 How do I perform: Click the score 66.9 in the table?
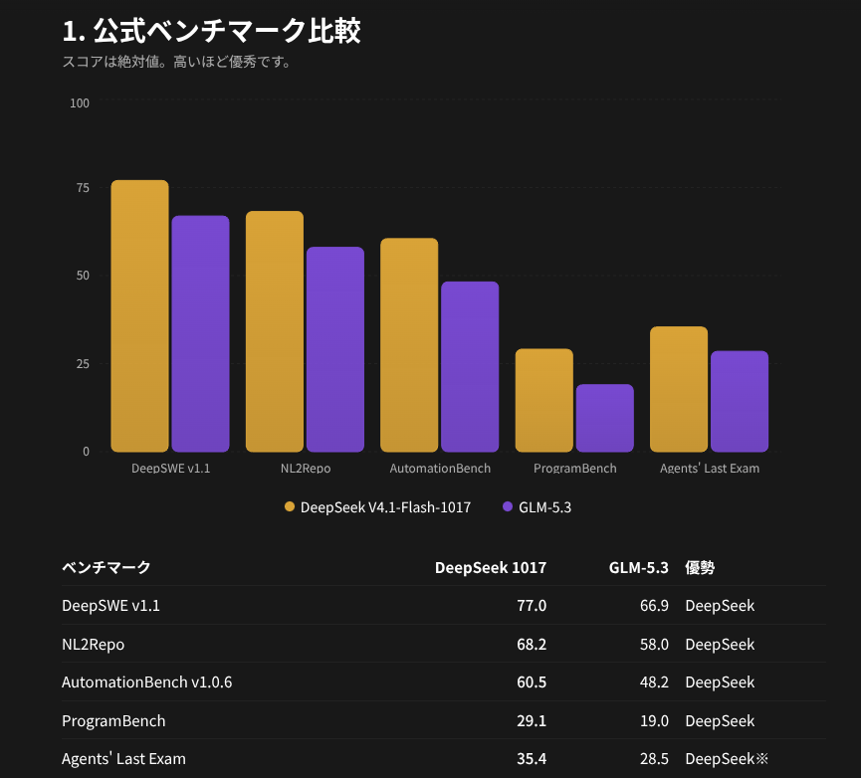[655, 605]
